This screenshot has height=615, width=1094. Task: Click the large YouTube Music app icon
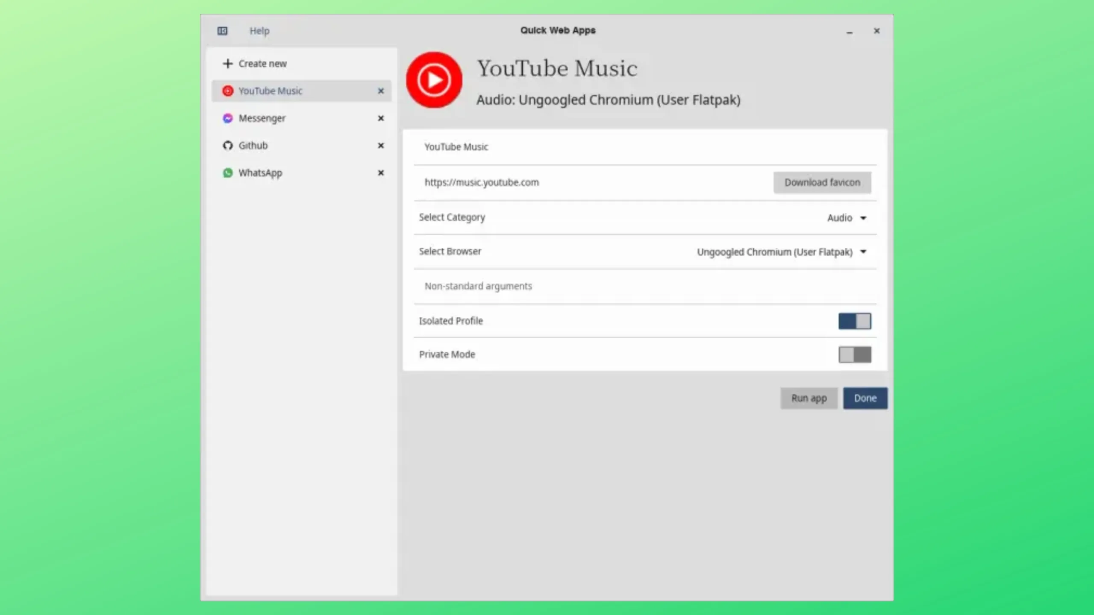[x=434, y=80]
